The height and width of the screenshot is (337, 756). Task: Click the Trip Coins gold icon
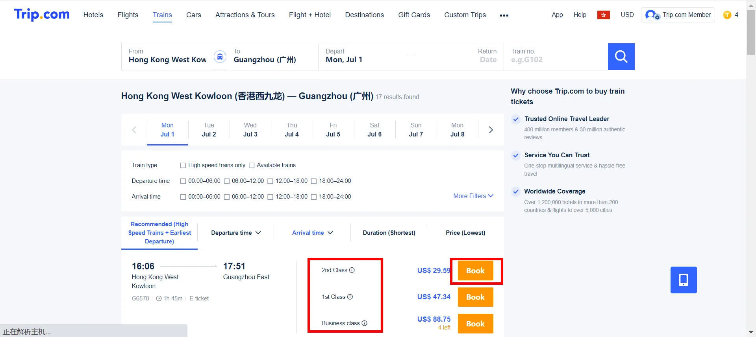pyautogui.click(x=727, y=15)
